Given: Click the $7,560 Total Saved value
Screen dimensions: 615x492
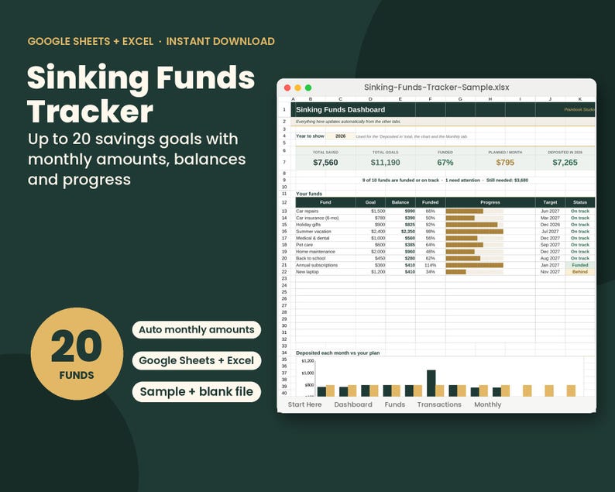Looking at the screenshot, I should coord(325,163).
